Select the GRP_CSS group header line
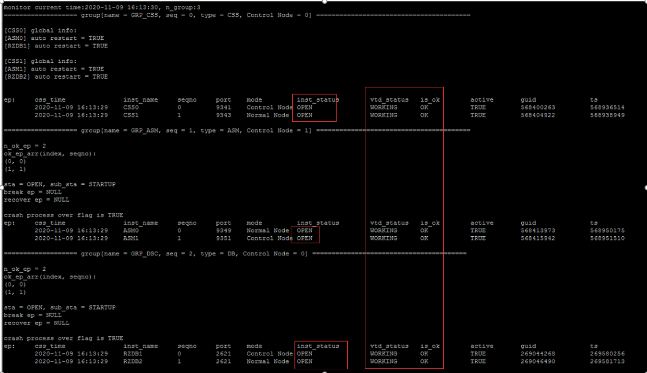The image size is (647, 373). point(237,15)
